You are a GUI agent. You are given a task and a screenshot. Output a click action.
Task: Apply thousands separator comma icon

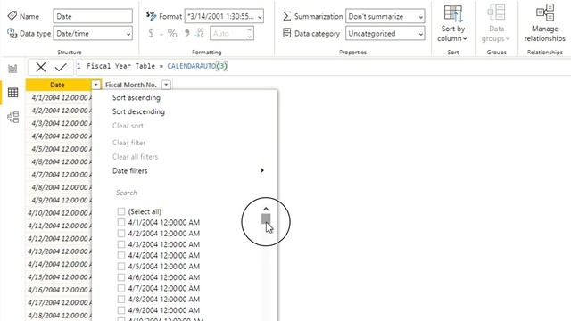pos(186,33)
